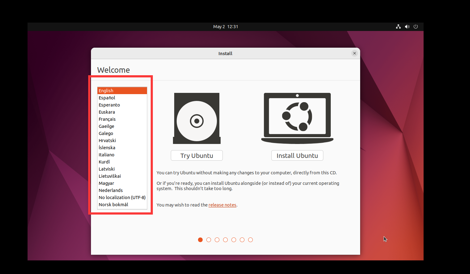Open the power menu icon
This screenshot has width=470, height=274.
[x=416, y=27]
